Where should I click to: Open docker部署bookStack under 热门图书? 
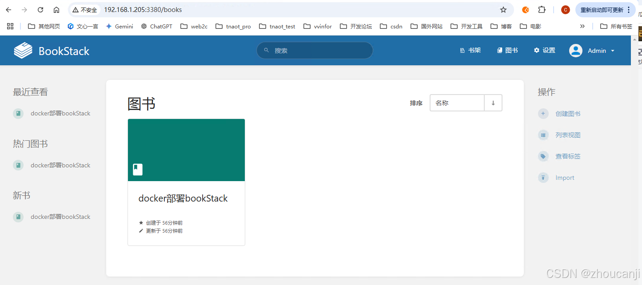pos(60,165)
